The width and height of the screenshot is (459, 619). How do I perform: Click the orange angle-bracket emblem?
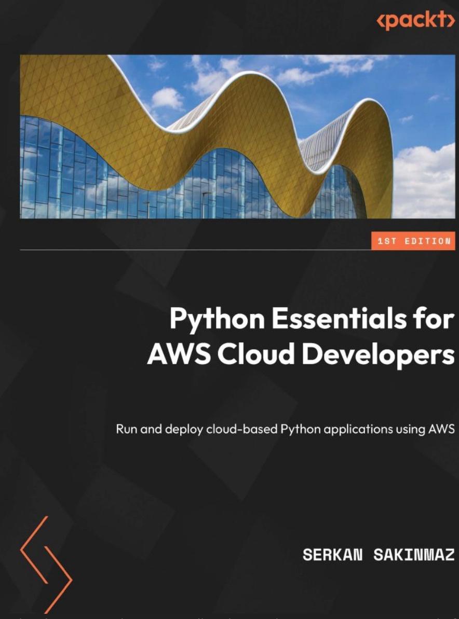(46, 565)
